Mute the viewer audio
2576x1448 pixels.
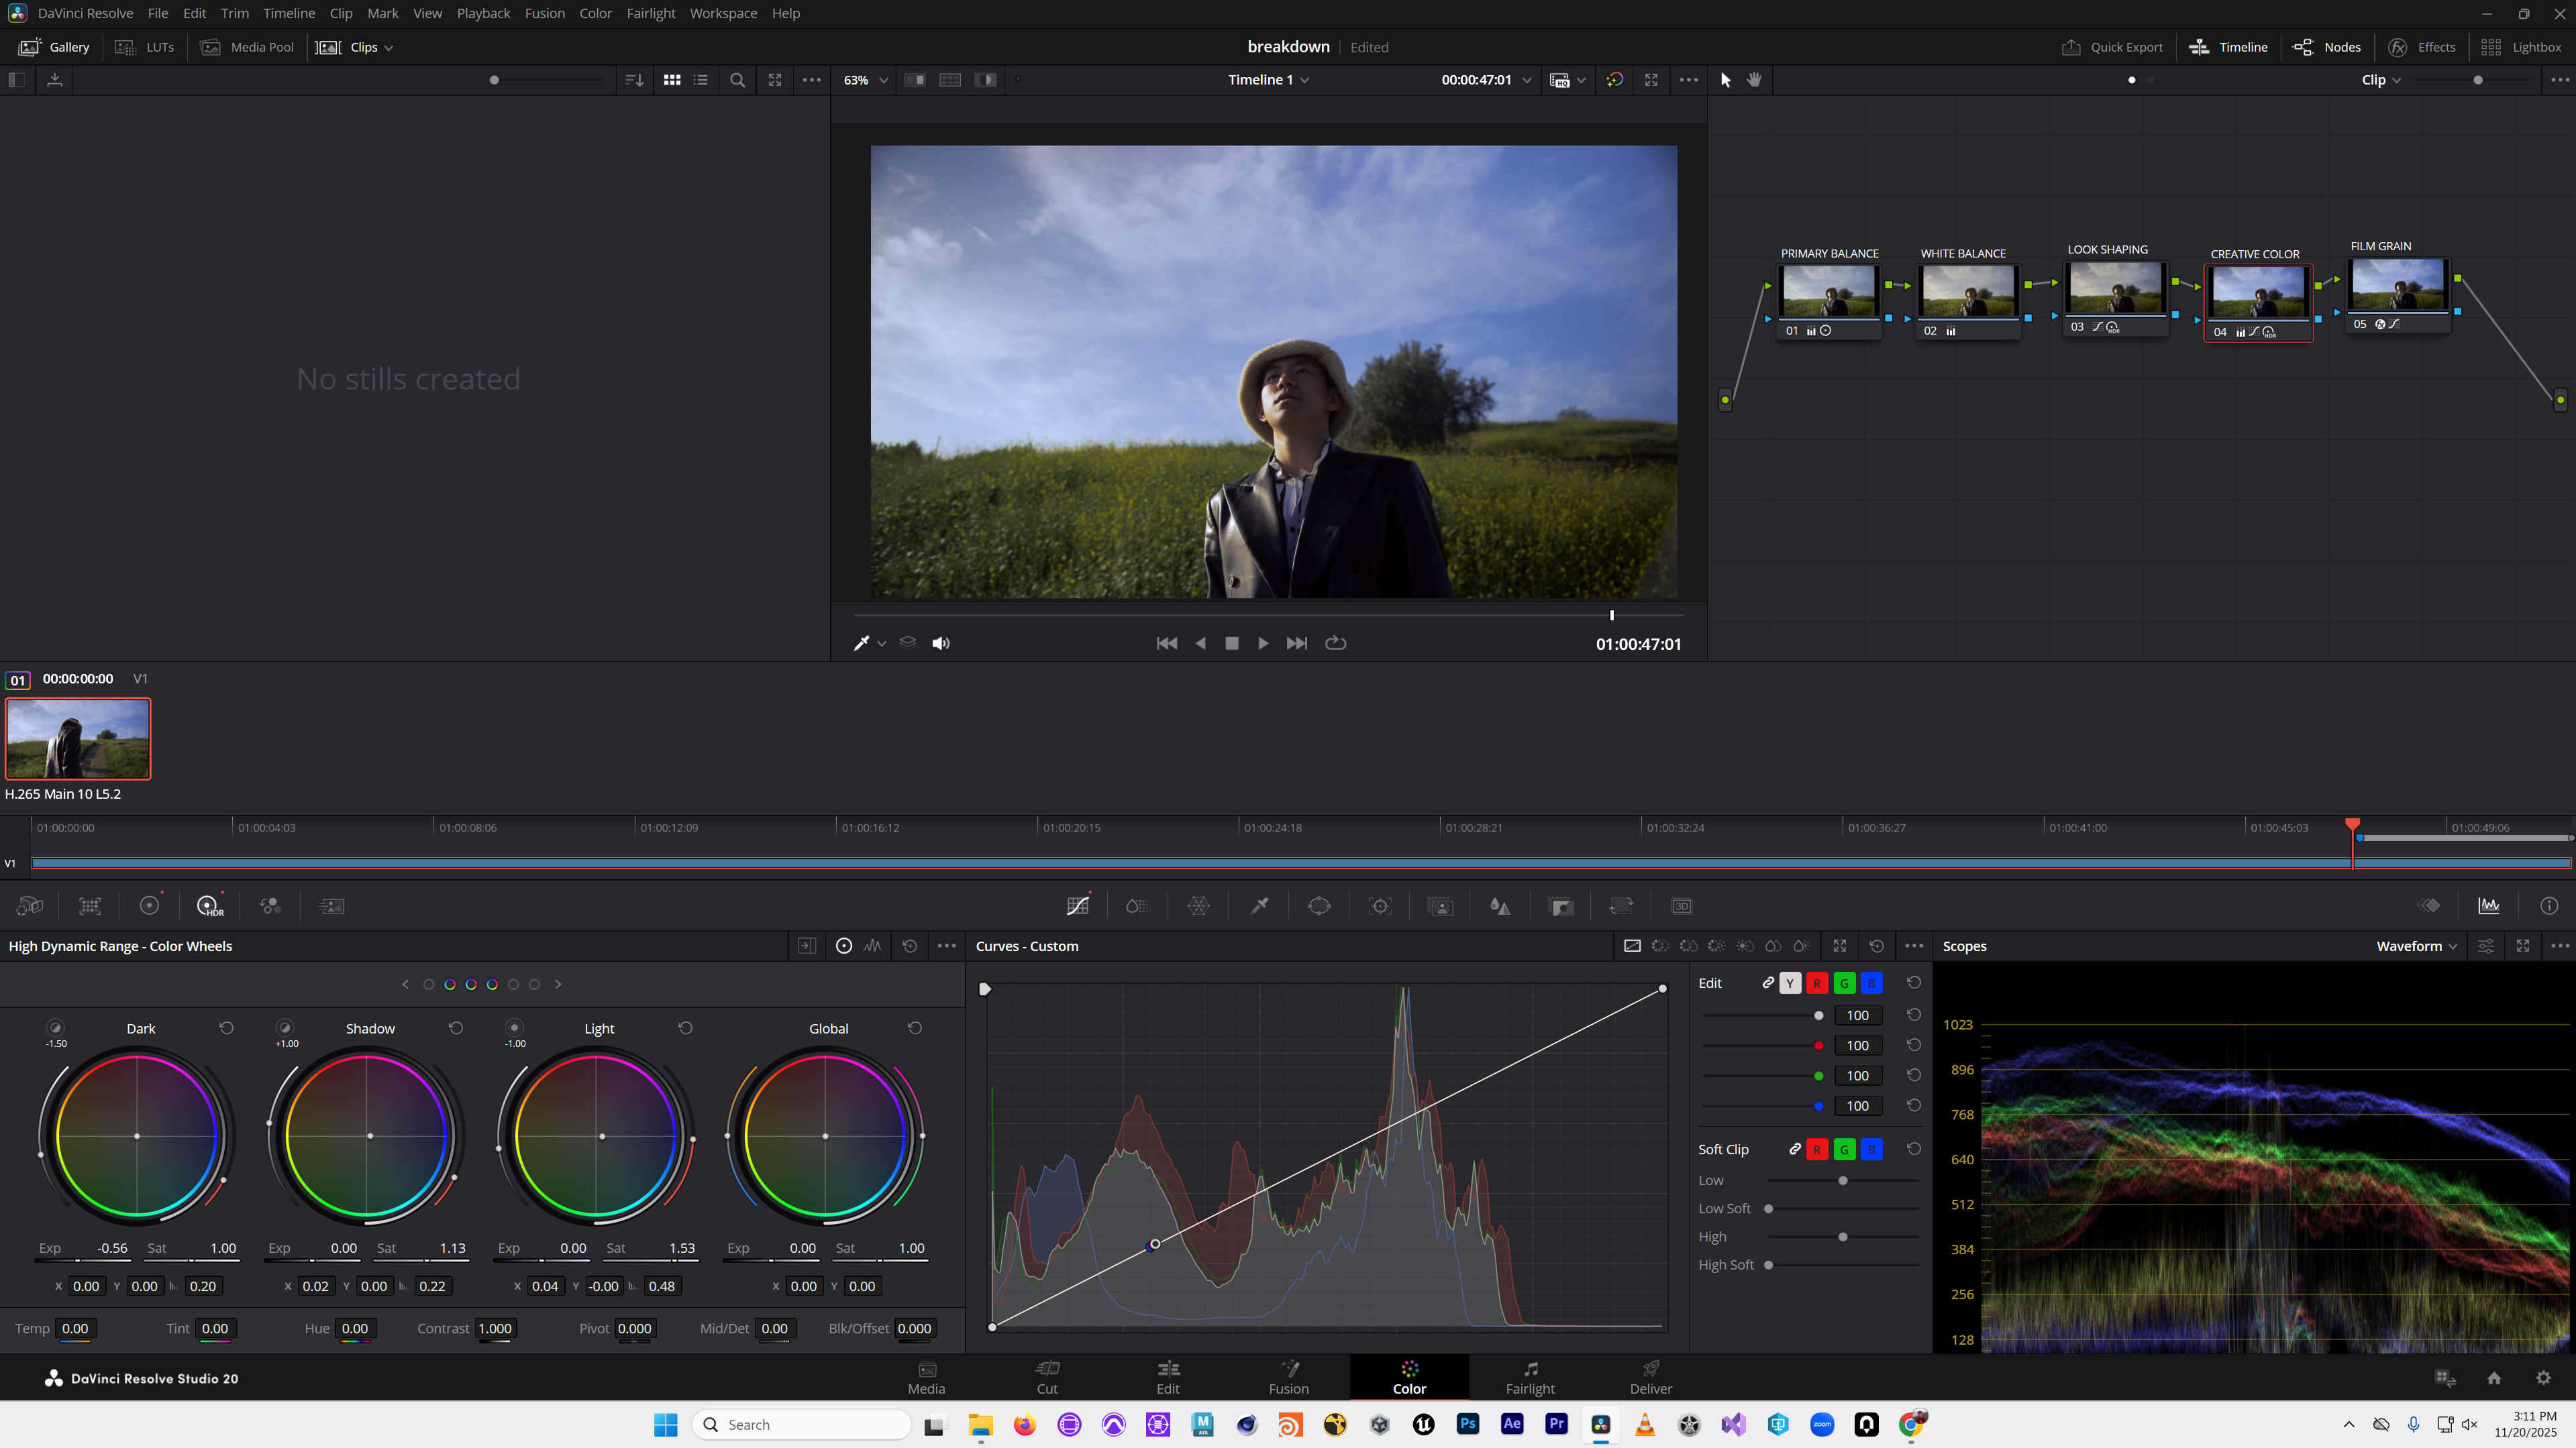click(x=940, y=643)
